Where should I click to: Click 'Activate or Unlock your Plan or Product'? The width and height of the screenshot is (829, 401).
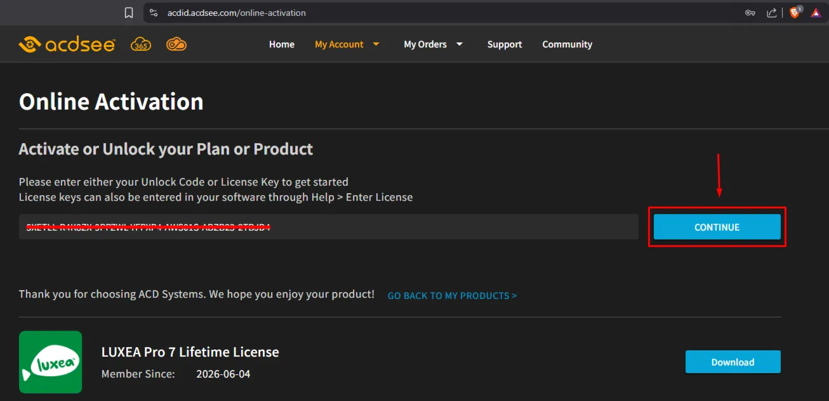pos(166,149)
